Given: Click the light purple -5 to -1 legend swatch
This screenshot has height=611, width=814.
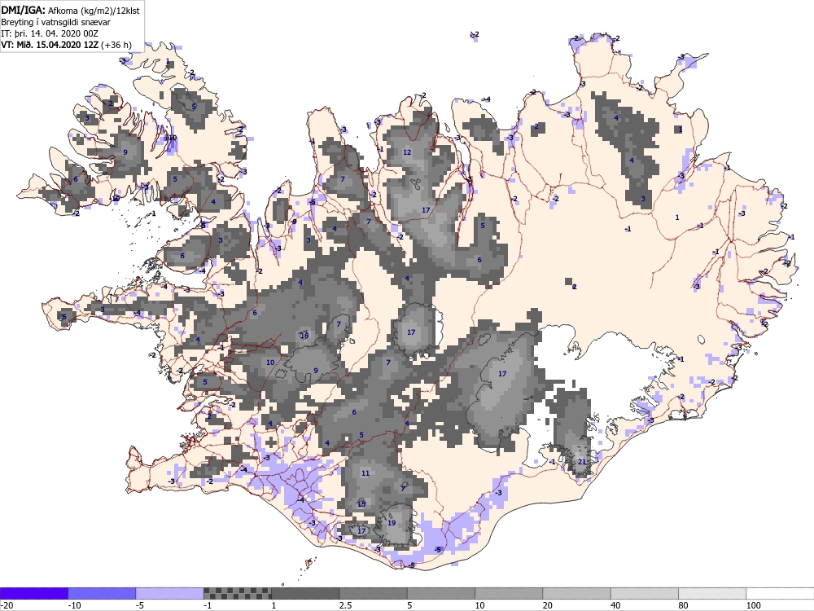Looking at the screenshot, I should click(x=170, y=593).
